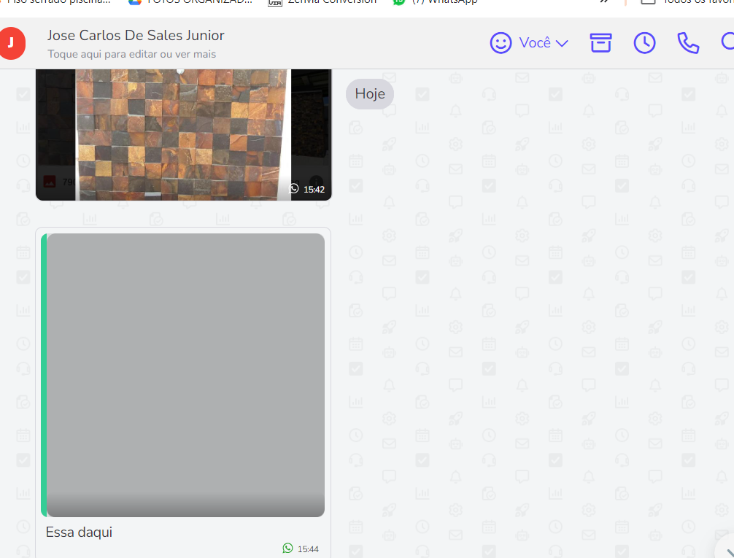Screen dimensions: 734x558
Task: Click the archive box icon
Action: [x=600, y=43]
